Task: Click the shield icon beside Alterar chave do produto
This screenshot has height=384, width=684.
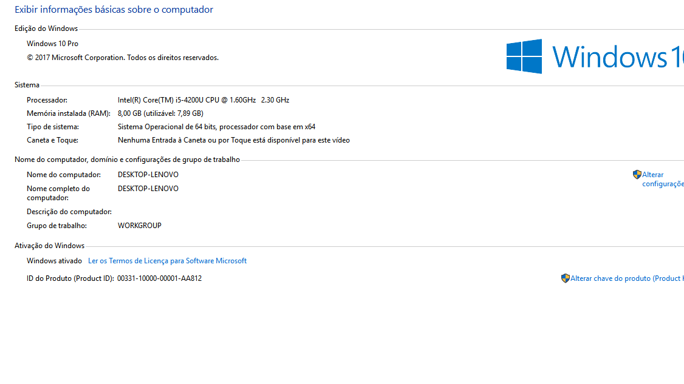Action: click(x=565, y=278)
